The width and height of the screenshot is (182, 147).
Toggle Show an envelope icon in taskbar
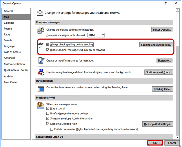pyautogui.click(x=48, y=118)
